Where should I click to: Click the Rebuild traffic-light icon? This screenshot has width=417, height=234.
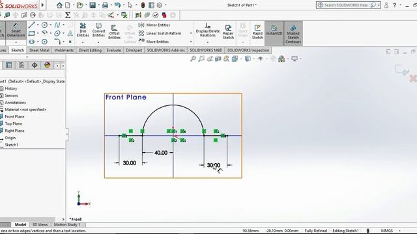click(x=143, y=5)
